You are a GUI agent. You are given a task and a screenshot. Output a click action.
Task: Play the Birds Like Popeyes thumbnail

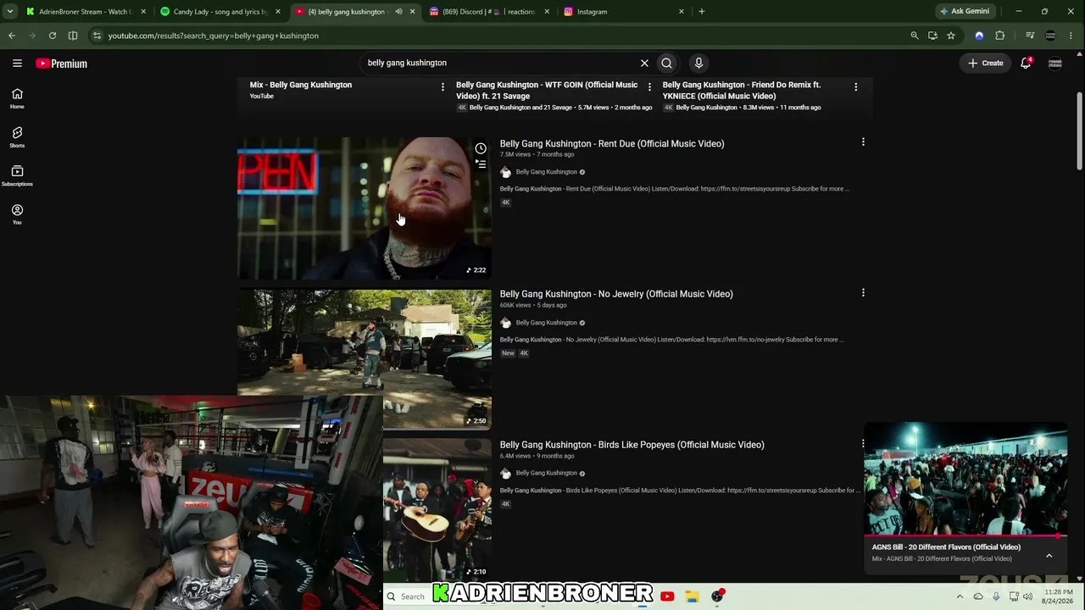(437, 510)
